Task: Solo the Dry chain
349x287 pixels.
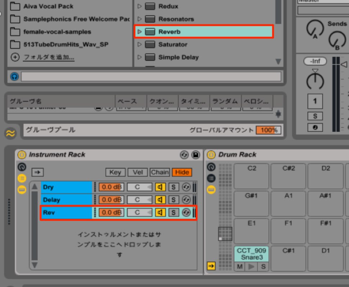Action: point(173,187)
